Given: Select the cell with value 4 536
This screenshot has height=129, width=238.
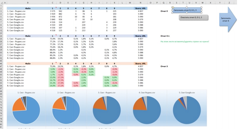Looking at the screenshot, I should pos(53,28).
